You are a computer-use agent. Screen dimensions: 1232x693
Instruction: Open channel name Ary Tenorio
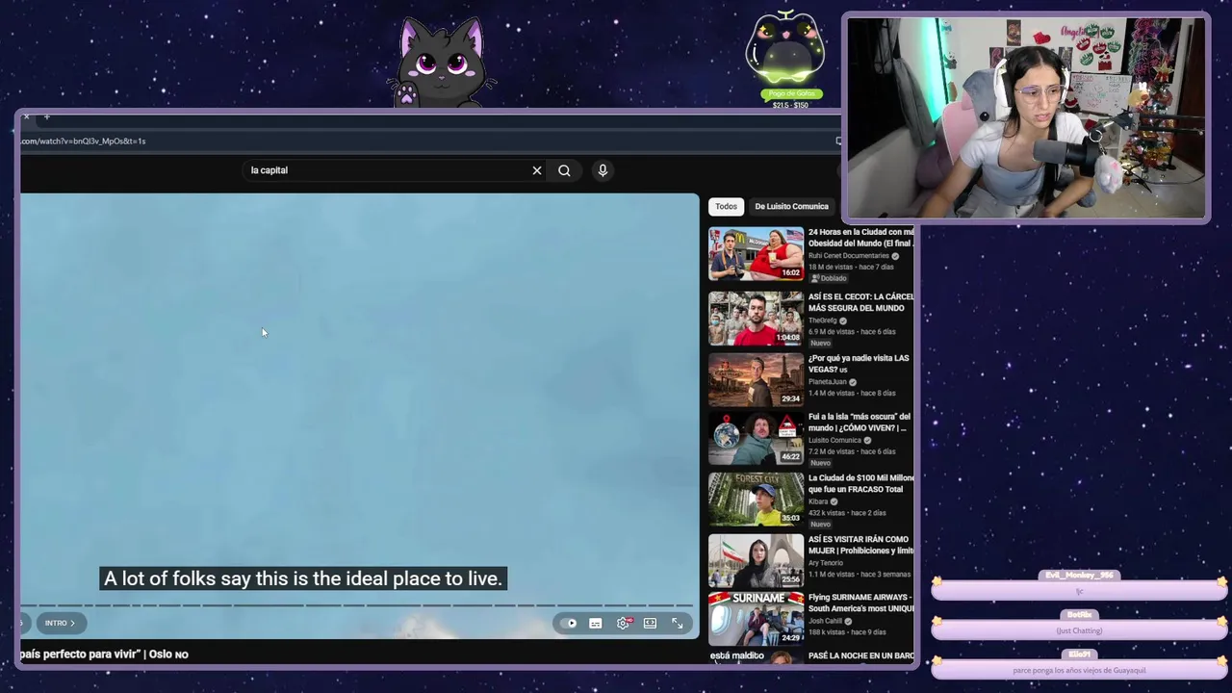[826, 563]
